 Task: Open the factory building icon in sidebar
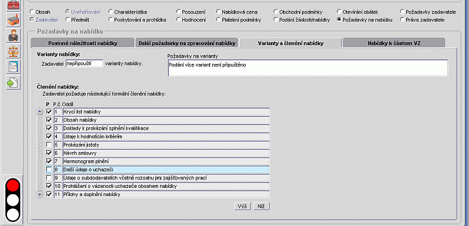13,20
